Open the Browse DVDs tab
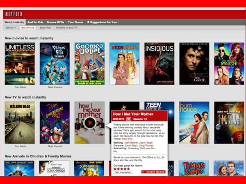246x184 pixels. [55, 22]
